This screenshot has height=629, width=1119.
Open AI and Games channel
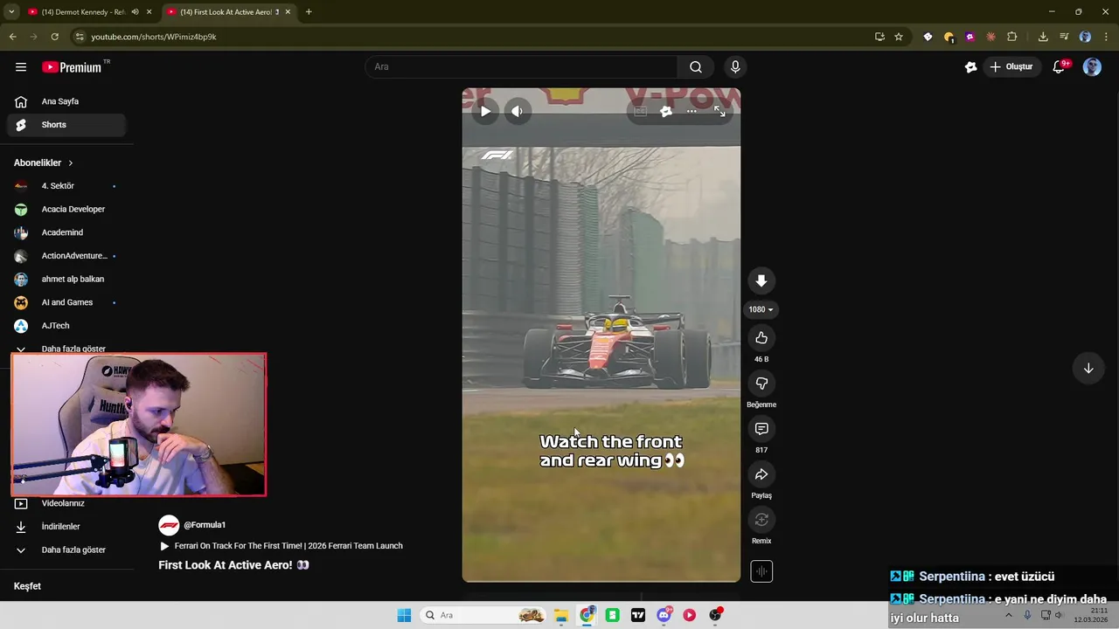click(66, 302)
